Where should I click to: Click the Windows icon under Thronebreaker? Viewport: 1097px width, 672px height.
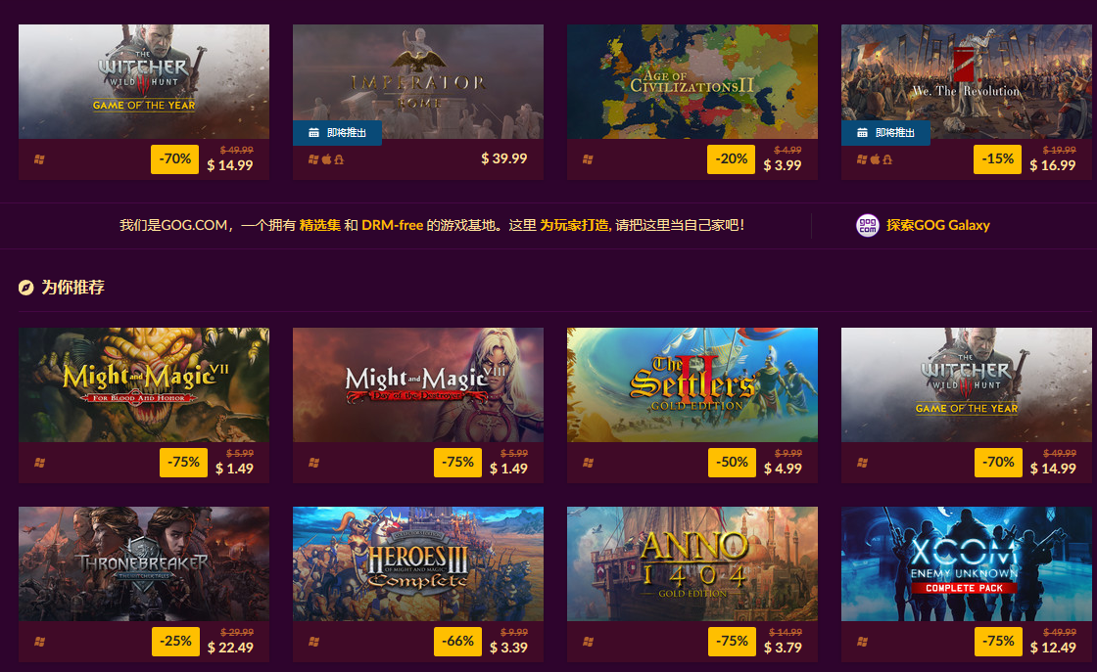[x=39, y=642]
